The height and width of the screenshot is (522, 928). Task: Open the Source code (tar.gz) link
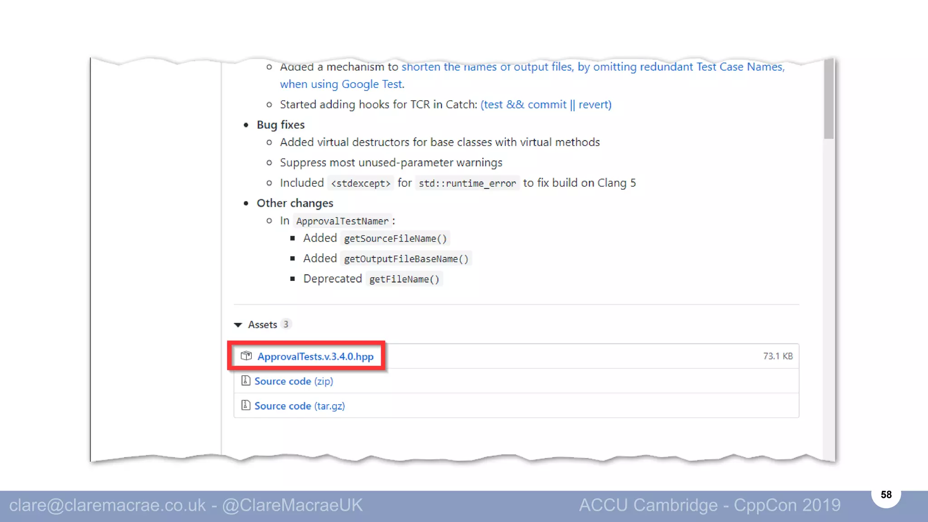[300, 406]
